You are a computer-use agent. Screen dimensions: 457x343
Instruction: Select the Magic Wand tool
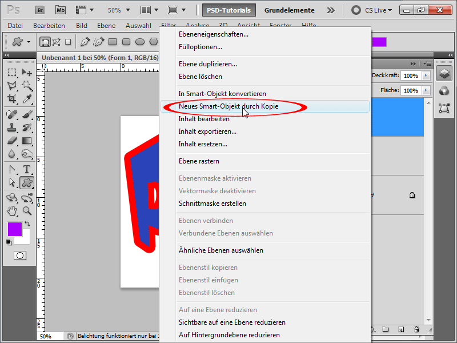(x=27, y=85)
